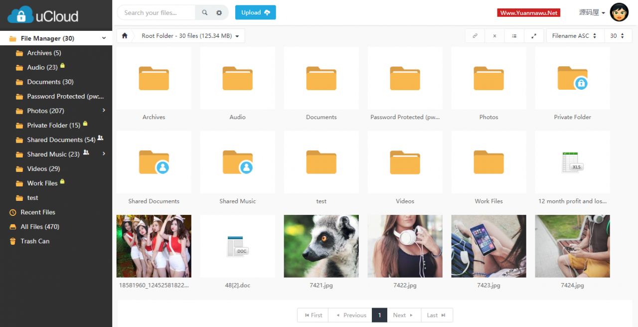Open Password Protected folder in grid
The width and height of the screenshot is (638, 327).
(405, 78)
